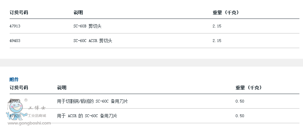This screenshot has height=130, width=303.
Task: Click the 工博士 mascot logo icon
Action: tap(16, 110)
